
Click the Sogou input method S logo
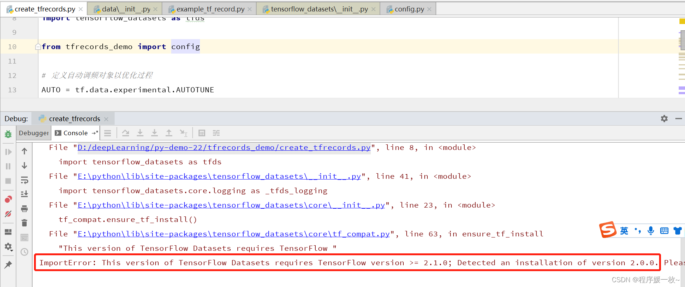pyautogui.click(x=608, y=230)
